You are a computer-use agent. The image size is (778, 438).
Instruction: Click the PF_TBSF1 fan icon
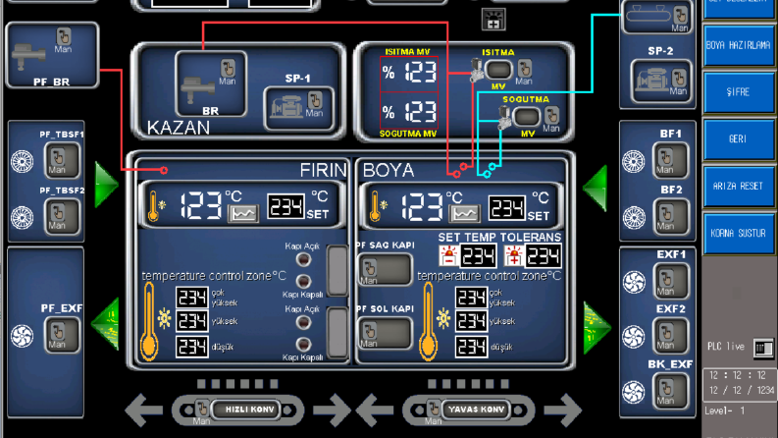pos(23,161)
